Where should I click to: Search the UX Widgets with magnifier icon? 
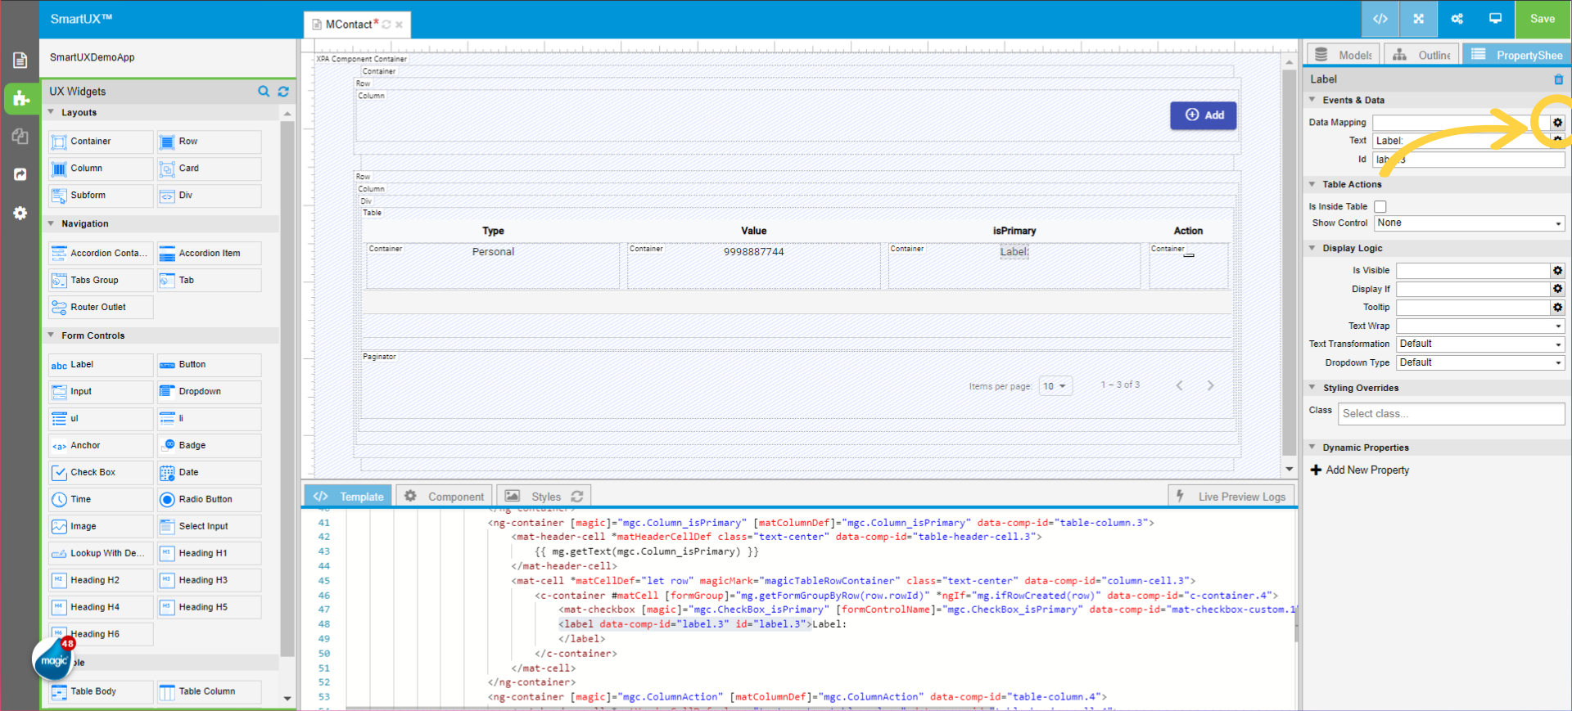(264, 92)
